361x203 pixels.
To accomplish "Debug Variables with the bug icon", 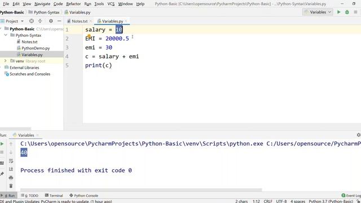I will (x=347, y=12).
